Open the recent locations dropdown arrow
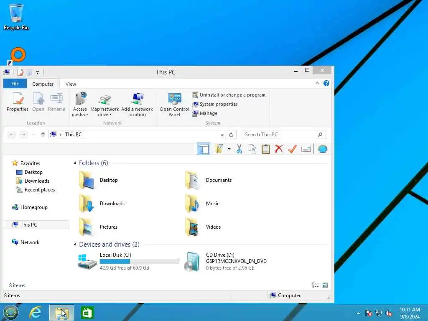 33,135
